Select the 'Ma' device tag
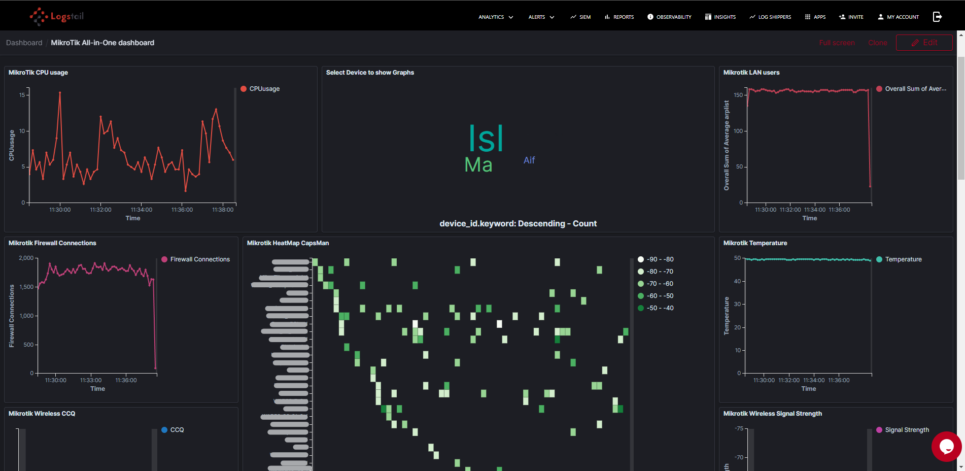Image resolution: width=965 pixels, height=471 pixels. click(478, 165)
